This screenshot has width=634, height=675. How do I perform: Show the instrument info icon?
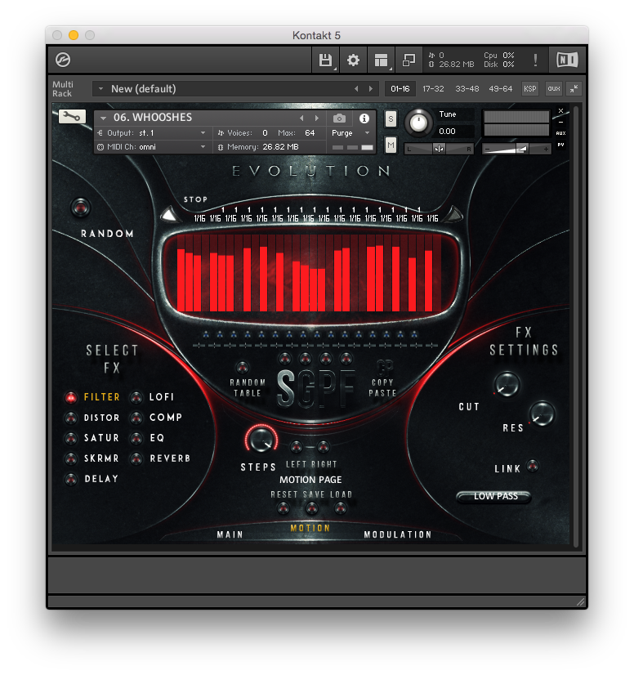(x=364, y=118)
